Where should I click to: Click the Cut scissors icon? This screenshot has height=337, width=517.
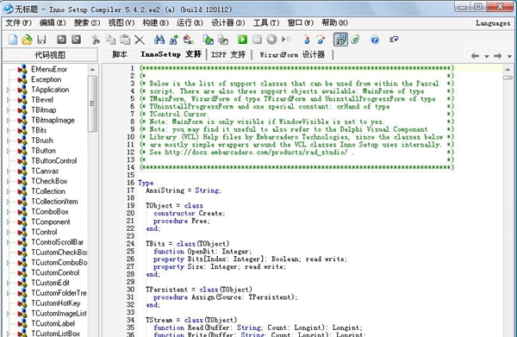point(96,40)
